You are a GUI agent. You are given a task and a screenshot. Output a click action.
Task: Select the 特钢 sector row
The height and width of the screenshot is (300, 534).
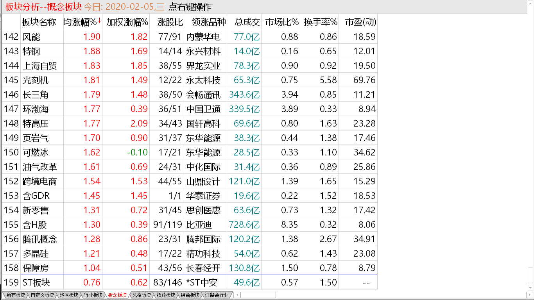point(190,51)
